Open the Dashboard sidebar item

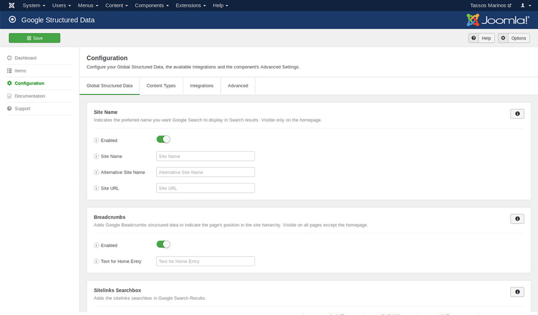coord(25,58)
